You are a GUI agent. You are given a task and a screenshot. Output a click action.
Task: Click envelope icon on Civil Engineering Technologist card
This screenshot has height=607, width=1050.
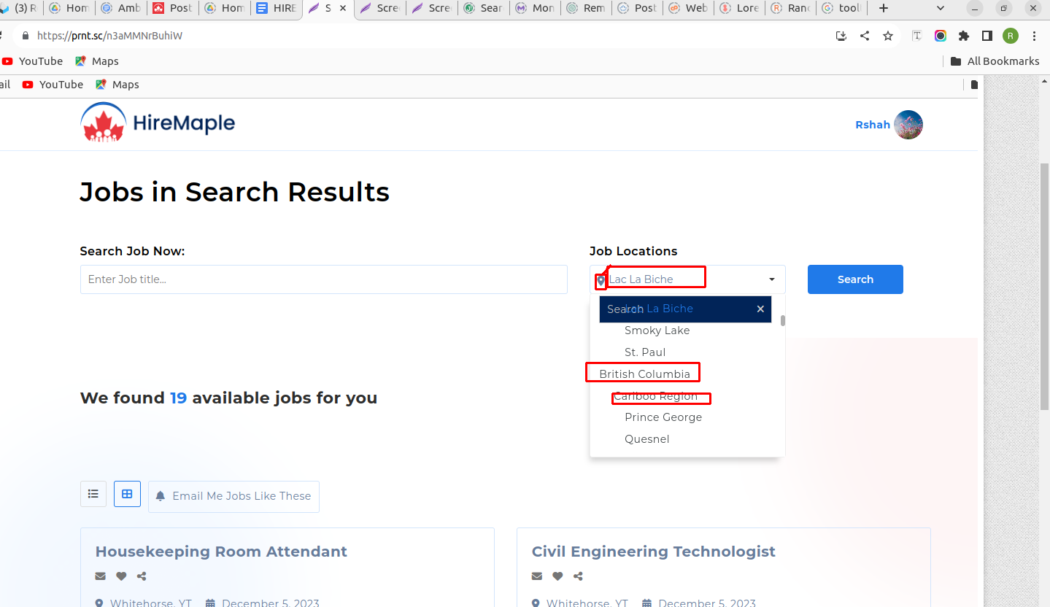(537, 576)
